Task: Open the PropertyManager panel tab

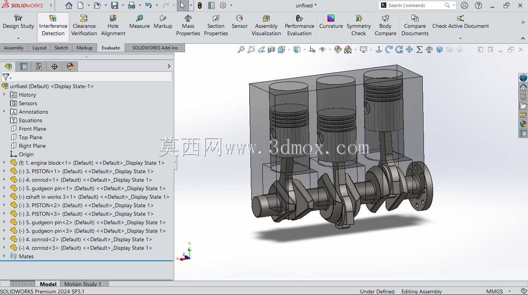Action: 24,67
